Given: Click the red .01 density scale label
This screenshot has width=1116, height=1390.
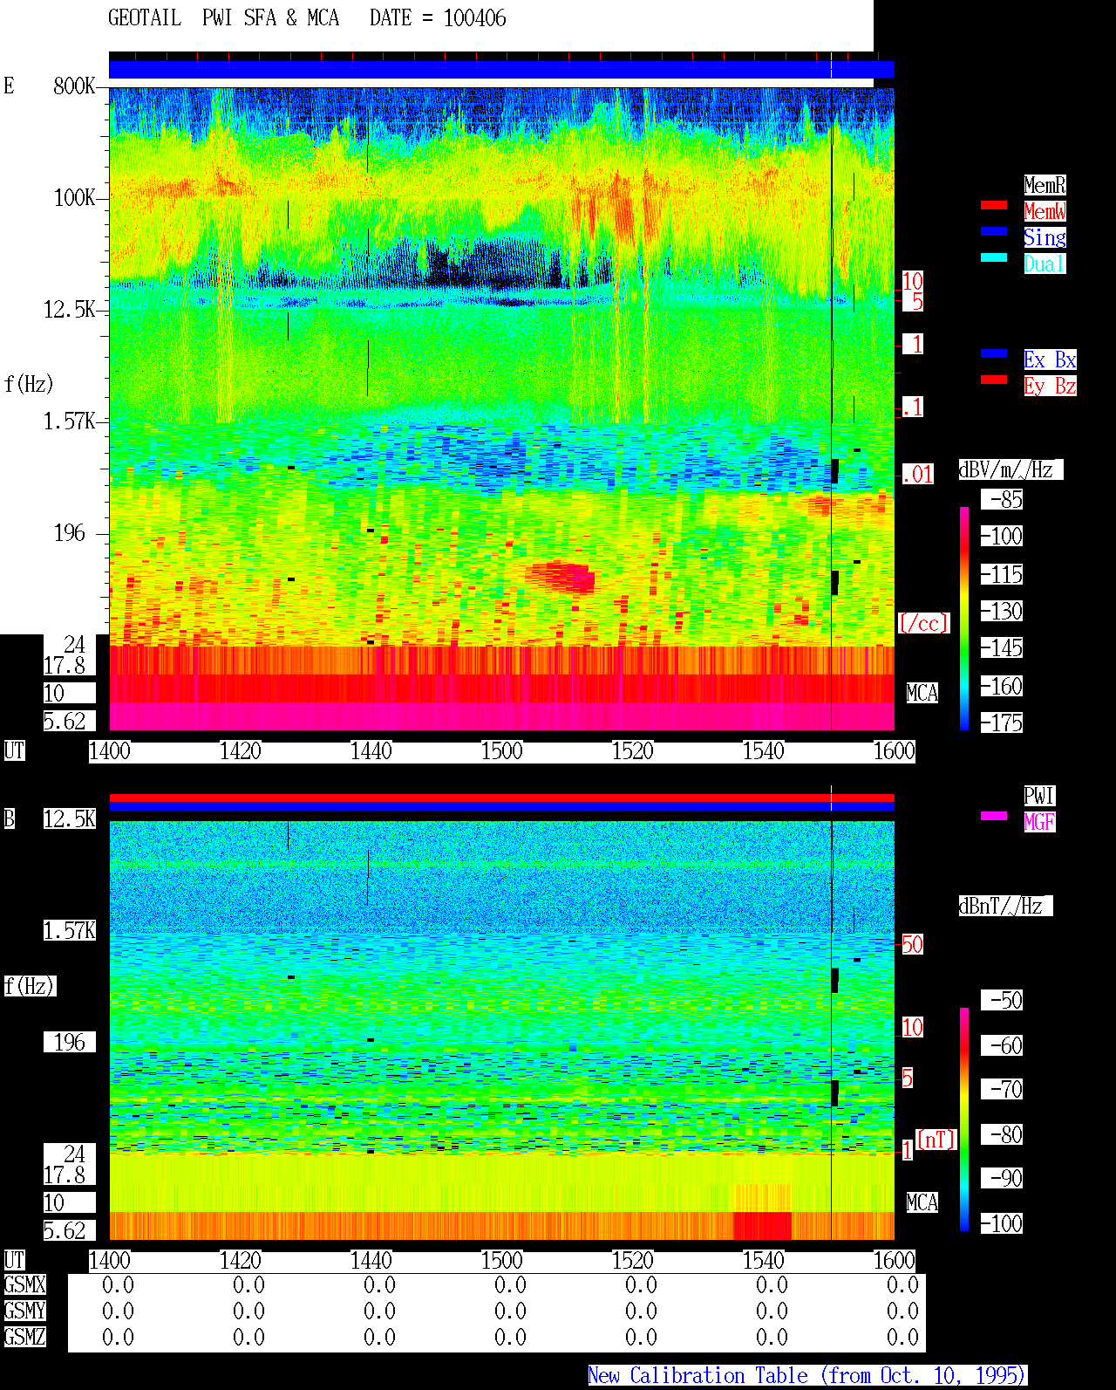Looking at the screenshot, I should [x=918, y=475].
